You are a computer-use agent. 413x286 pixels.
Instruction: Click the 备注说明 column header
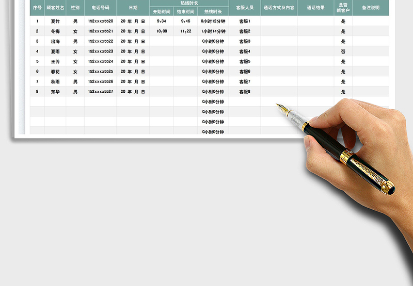[x=370, y=8]
